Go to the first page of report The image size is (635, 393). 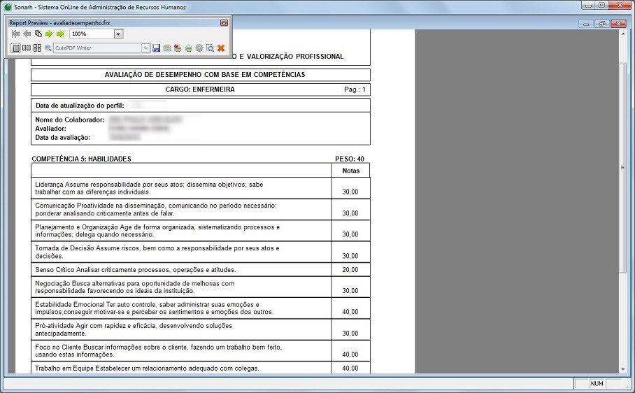pos(15,34)
